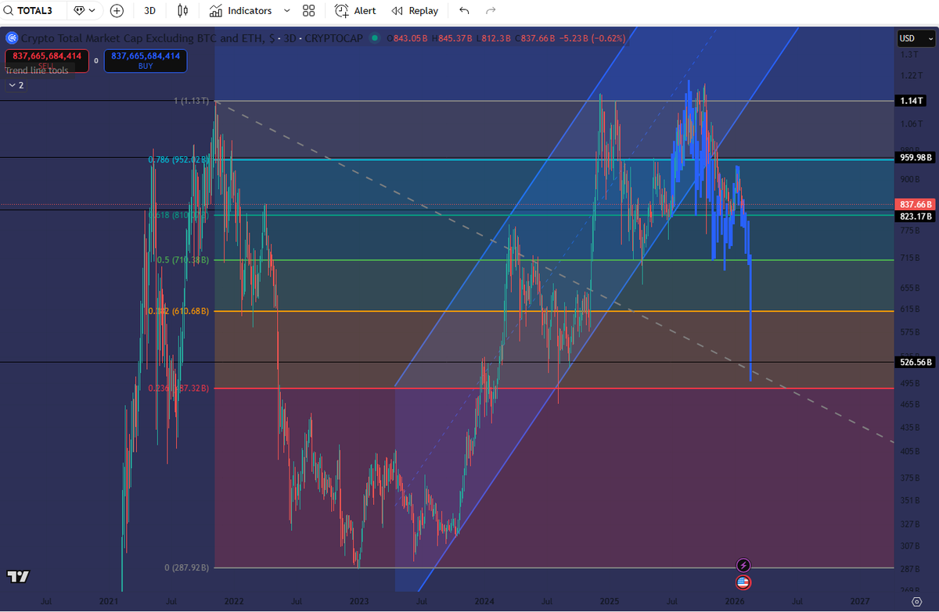Viewport: 939px width, 612px height.
Task: Open chart settings gear icon
Action: pos(916,602)
